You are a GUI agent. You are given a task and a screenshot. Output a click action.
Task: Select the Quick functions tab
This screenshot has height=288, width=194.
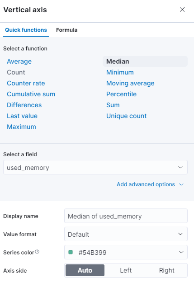point(26,30)
